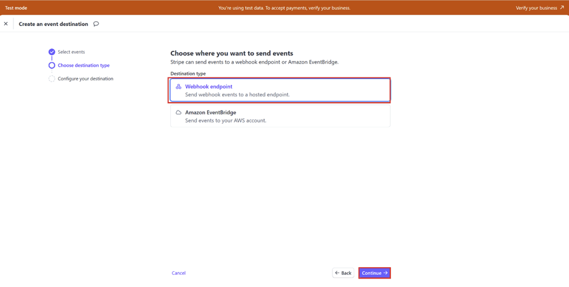Jump to Configure your destination step
This screenshot has width=569, height=287.
point(85,79)
